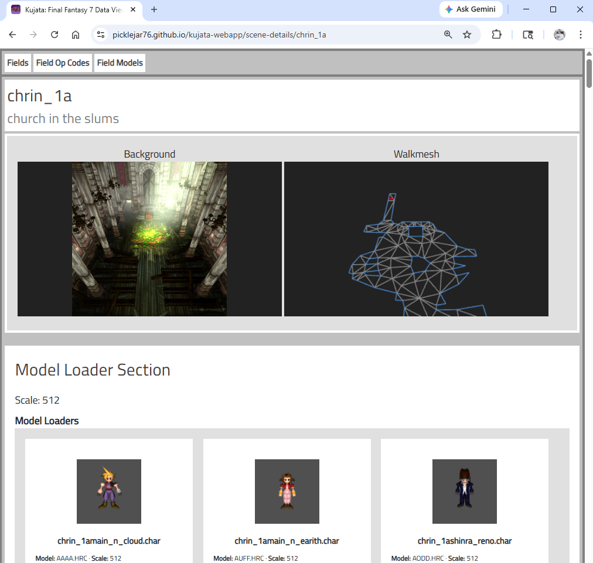
Task: Click 'church in the slums' subtitle
Action: pos(63,119)
